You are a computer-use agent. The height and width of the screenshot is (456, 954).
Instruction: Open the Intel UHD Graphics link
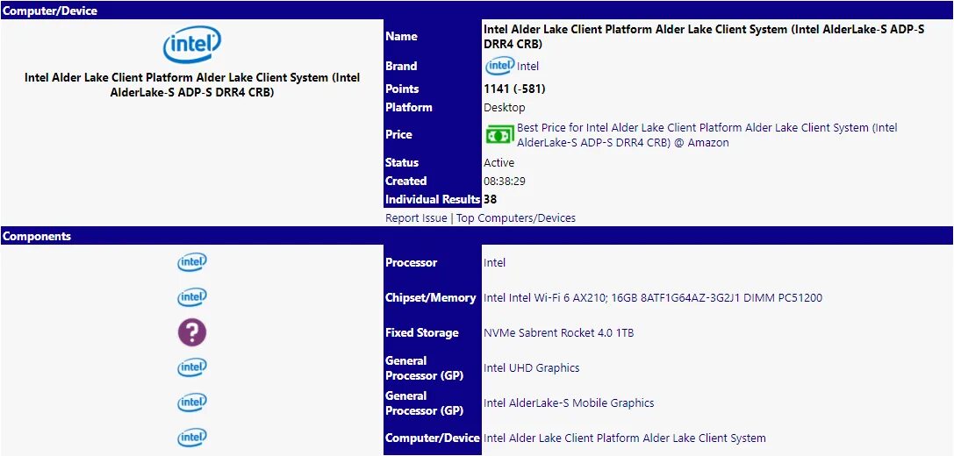pyautogui.click(x=531, y=367)
